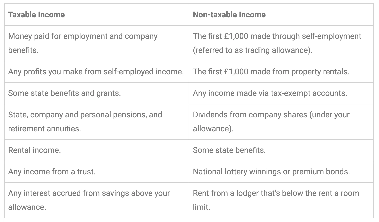Click the text '(under your allowance)'
This screenshot has width=379, height=222.
[x=271, y=122]
